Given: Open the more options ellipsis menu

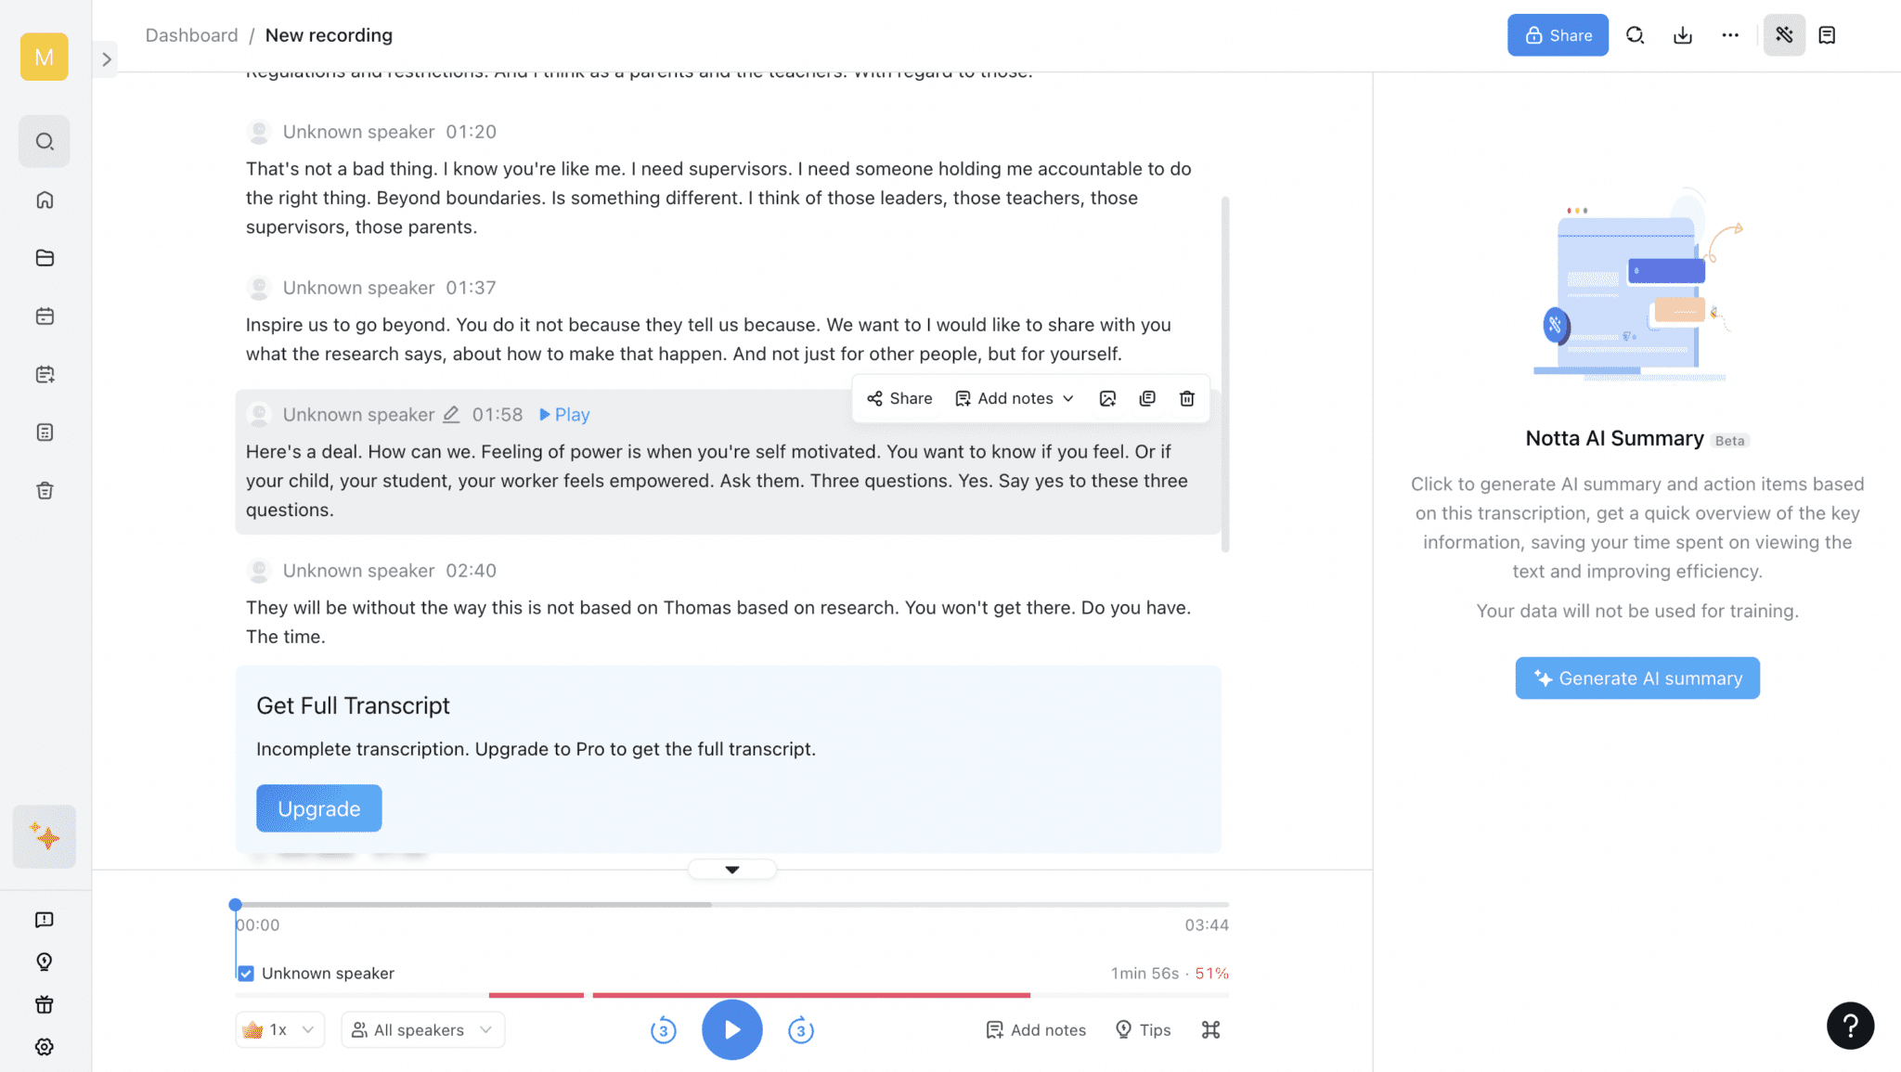Looking at the screenshot, I should (1730, 34).
